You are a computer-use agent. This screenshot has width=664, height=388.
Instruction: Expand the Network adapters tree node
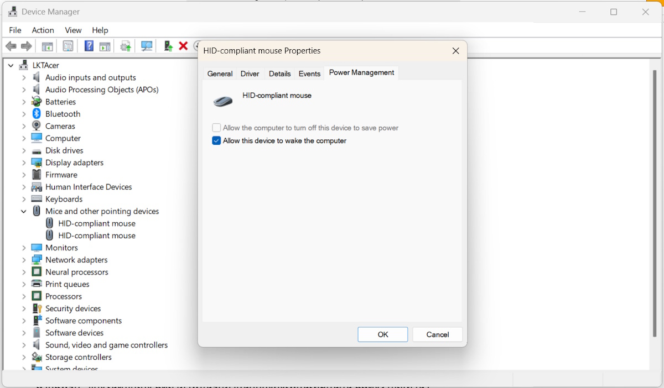click(24, 260)
